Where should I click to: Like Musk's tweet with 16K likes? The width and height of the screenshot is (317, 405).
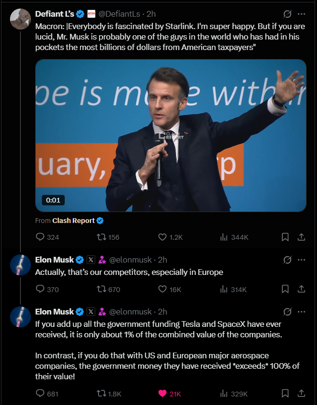pyautogui.click(x=162, y=289)
